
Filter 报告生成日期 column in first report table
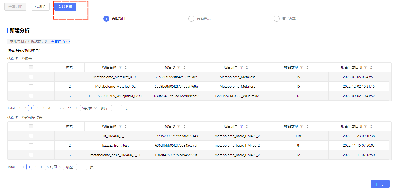366,68
